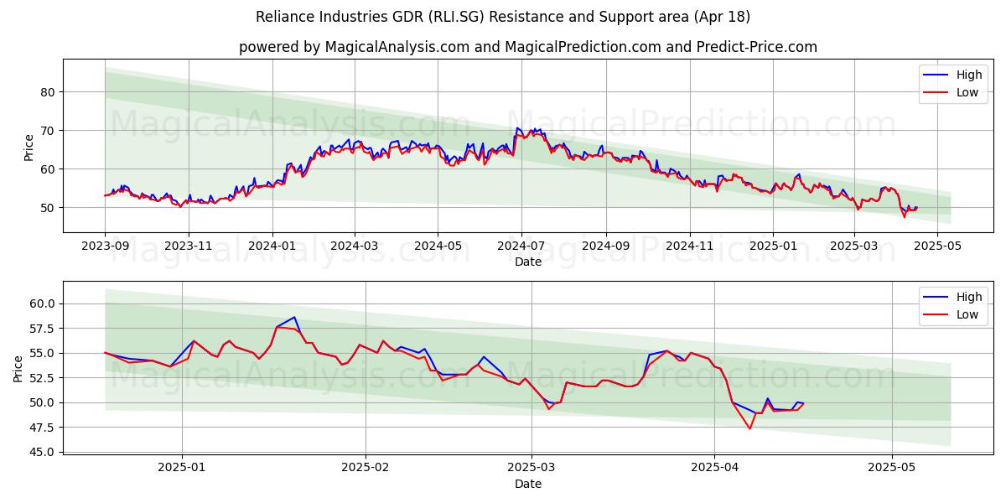
Task: Click the '80' price tick in top chart
Action: click(x=49, y=92)
